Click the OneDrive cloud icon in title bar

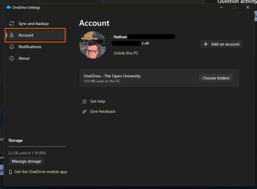(8, 7)
